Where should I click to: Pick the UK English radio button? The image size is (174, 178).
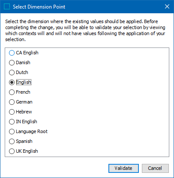[x=12, y=151]
